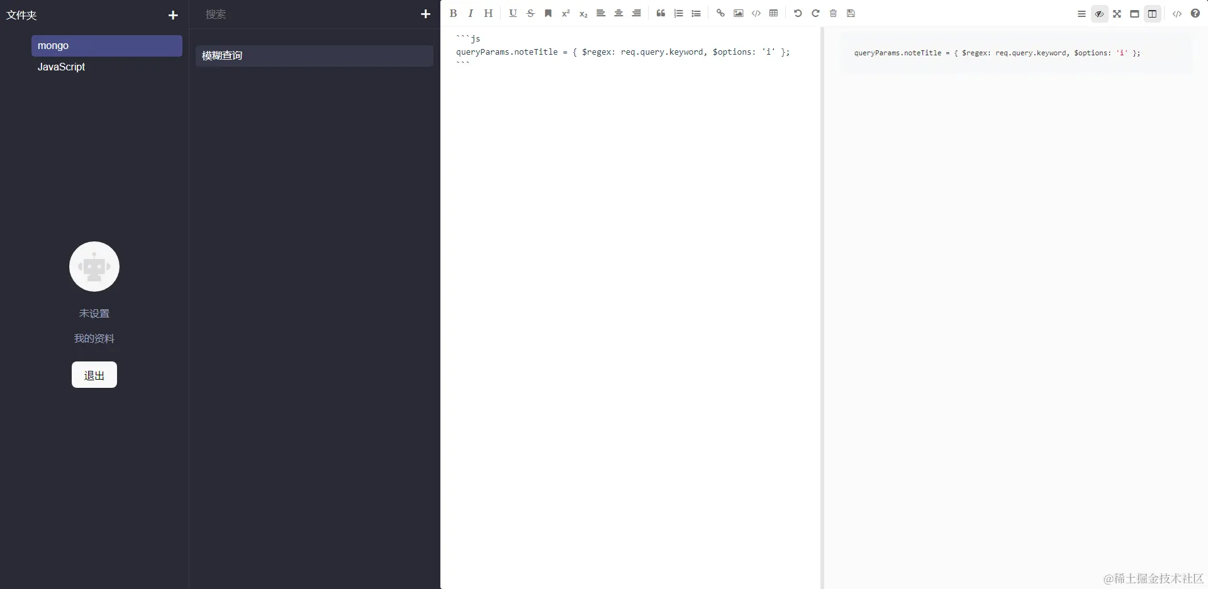
Task: Place cursor in the markdown code line
Action: click(623, 52)
